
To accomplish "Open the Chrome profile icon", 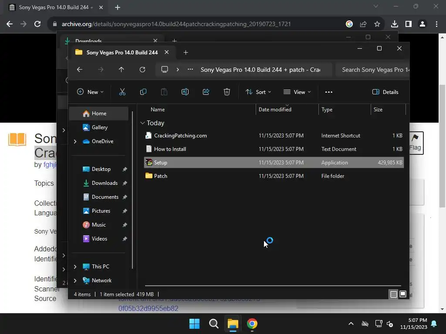I will pos(422,24).
